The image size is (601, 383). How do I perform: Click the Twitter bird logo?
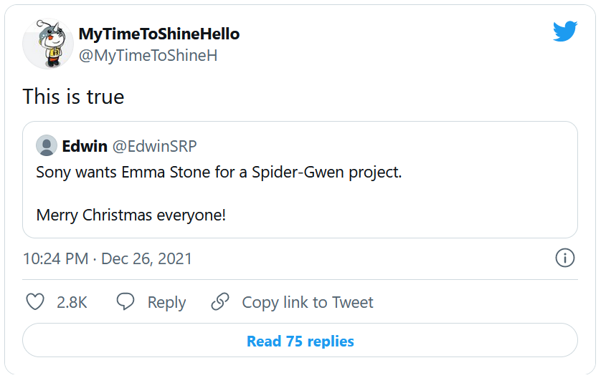coord(565,31)
